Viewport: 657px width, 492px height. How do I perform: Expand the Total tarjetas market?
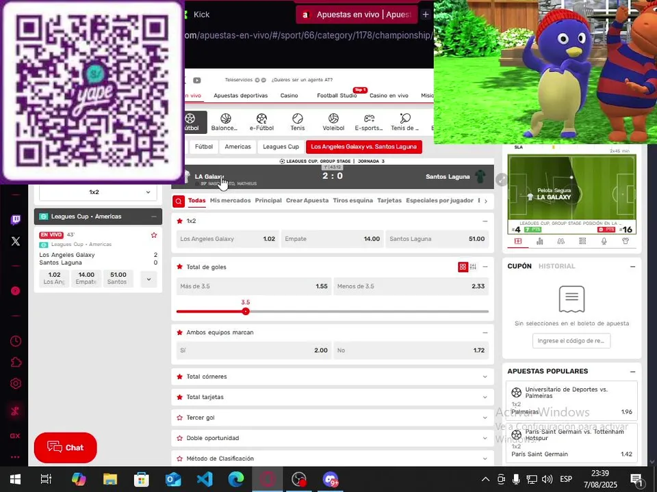[485, 397]
